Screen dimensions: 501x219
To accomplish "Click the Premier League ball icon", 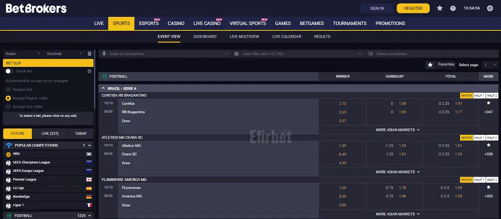I will click(9, 180).
